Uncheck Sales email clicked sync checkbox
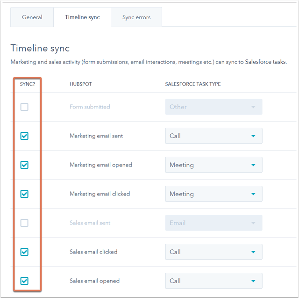Image resolution: width=299 pixels, height=298 pixels. tap(24, 252)
